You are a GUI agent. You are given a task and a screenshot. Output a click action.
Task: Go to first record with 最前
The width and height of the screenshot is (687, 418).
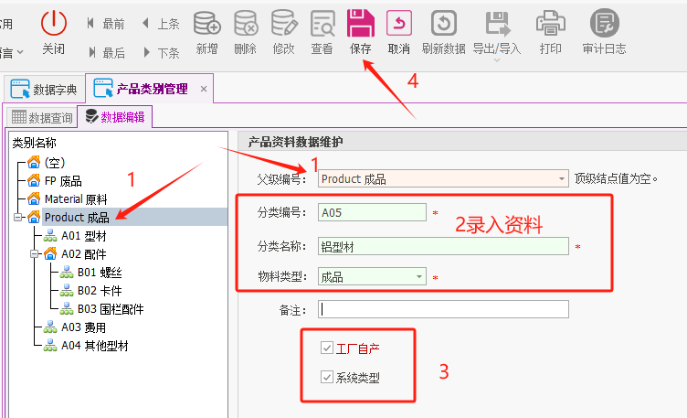(x=105, y=24)
